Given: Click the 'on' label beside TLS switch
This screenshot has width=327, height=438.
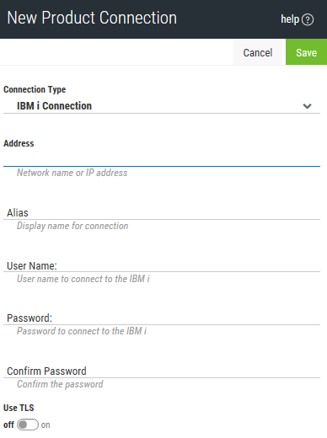Looking at the screenshot, I should (46, 425).
